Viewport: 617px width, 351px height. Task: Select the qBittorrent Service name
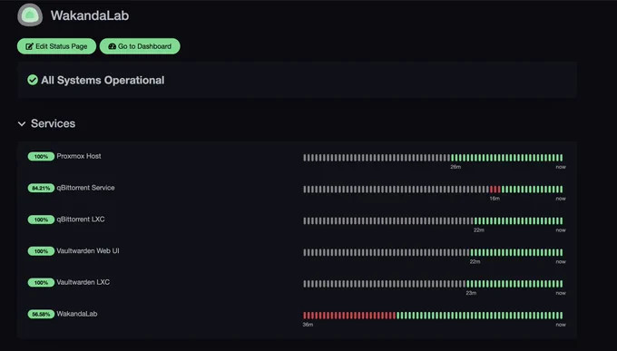pos(85,188)
